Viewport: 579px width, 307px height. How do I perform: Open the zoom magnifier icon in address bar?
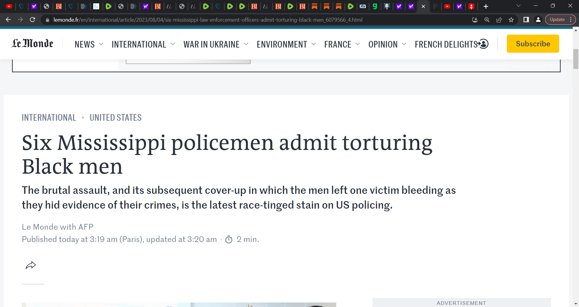tap(487, 20)
